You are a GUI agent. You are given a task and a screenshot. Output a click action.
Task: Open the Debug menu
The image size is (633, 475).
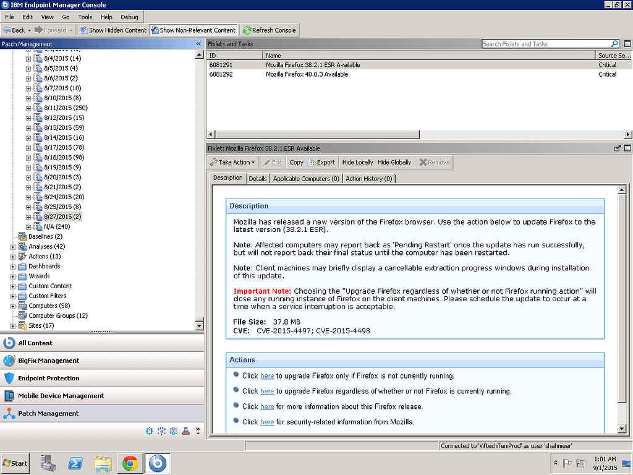tap(129, 17)
